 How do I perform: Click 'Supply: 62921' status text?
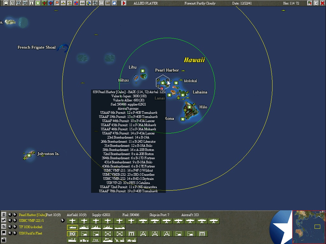(101, 215)
